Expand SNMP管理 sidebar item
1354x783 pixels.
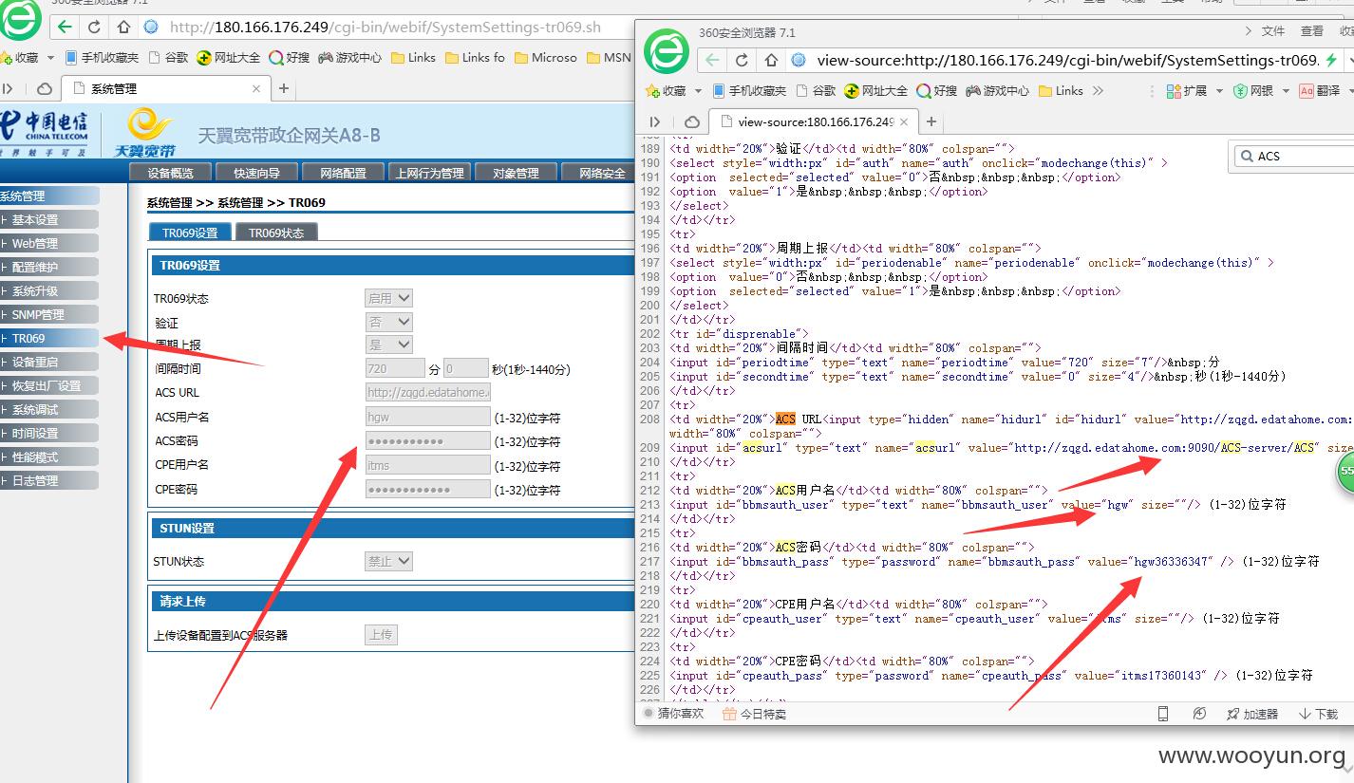49,314
